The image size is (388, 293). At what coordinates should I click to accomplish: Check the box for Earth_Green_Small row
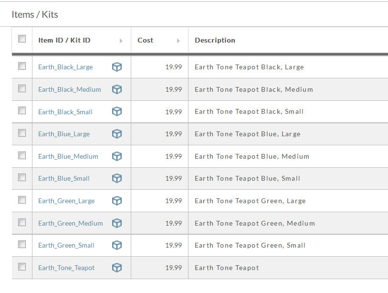coord(22,244)
